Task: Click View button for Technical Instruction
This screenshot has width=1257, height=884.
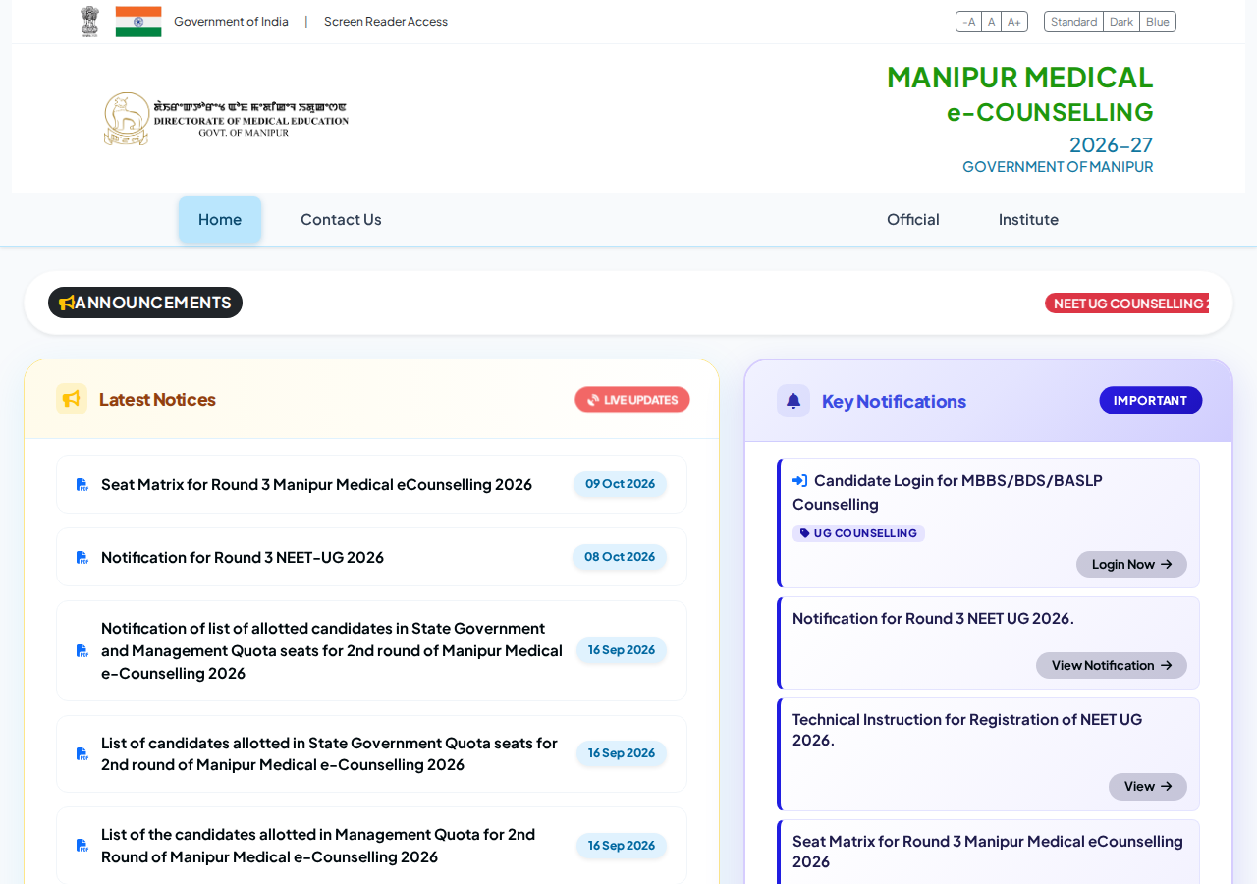Action: (x=1148, y=787)
